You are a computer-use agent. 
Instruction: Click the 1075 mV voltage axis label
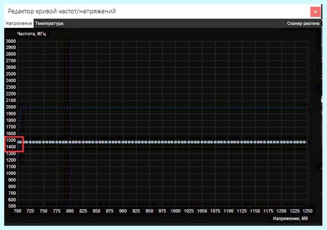click(215, 211)
